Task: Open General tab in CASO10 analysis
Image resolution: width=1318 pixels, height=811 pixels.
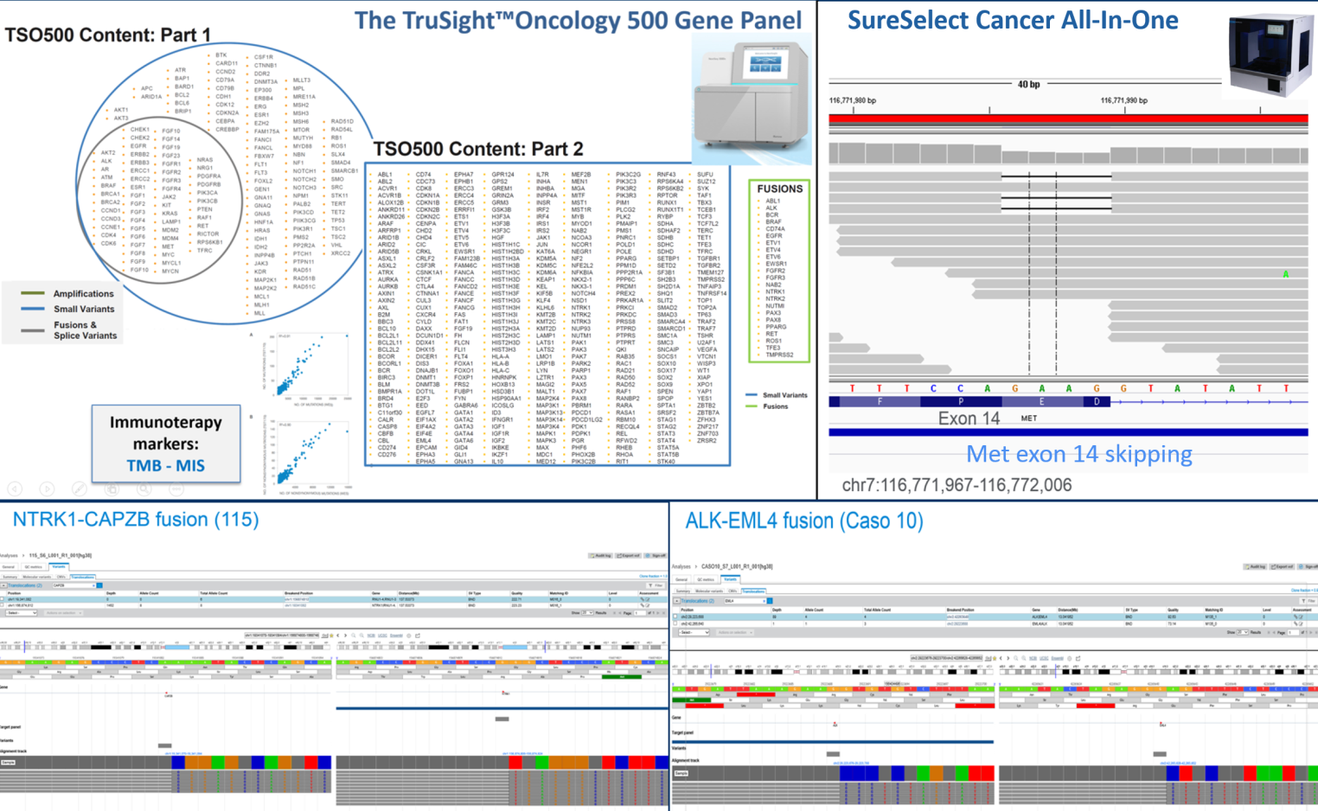Action: pos(681,579)
